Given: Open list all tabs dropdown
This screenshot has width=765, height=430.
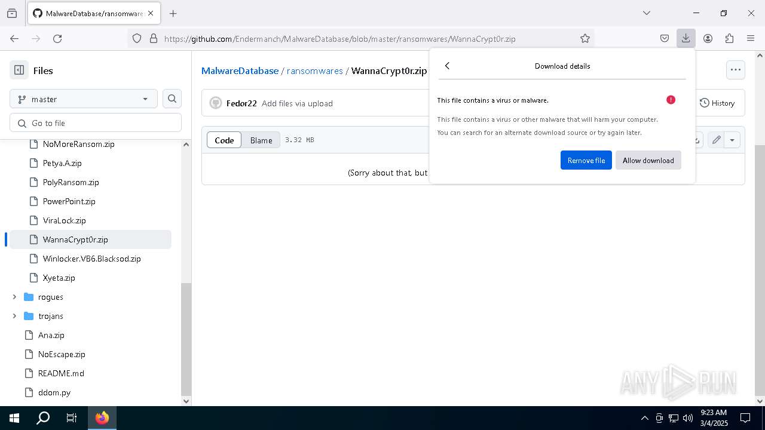Looking at the screenshot, I should coord(647,13).
